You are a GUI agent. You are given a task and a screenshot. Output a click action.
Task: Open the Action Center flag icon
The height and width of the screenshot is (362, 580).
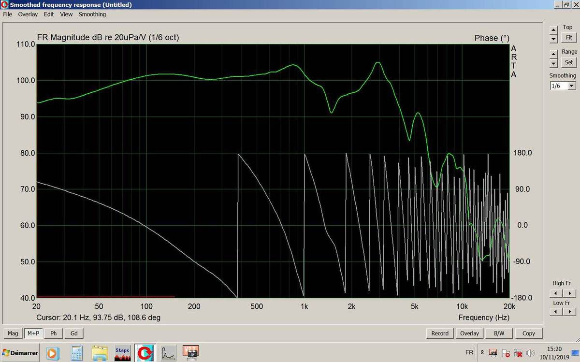point(506,353)
